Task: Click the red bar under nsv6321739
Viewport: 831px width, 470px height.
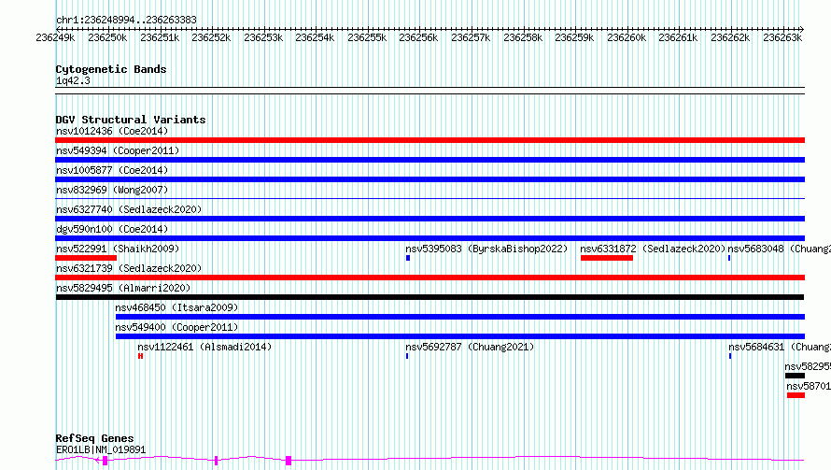Action: [x=430, y=278]
